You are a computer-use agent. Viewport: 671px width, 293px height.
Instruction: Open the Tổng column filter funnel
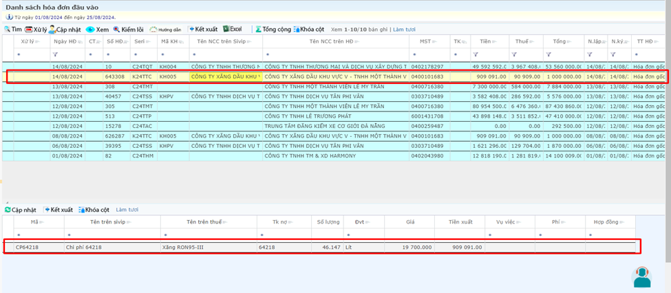(x=551, y=54)
